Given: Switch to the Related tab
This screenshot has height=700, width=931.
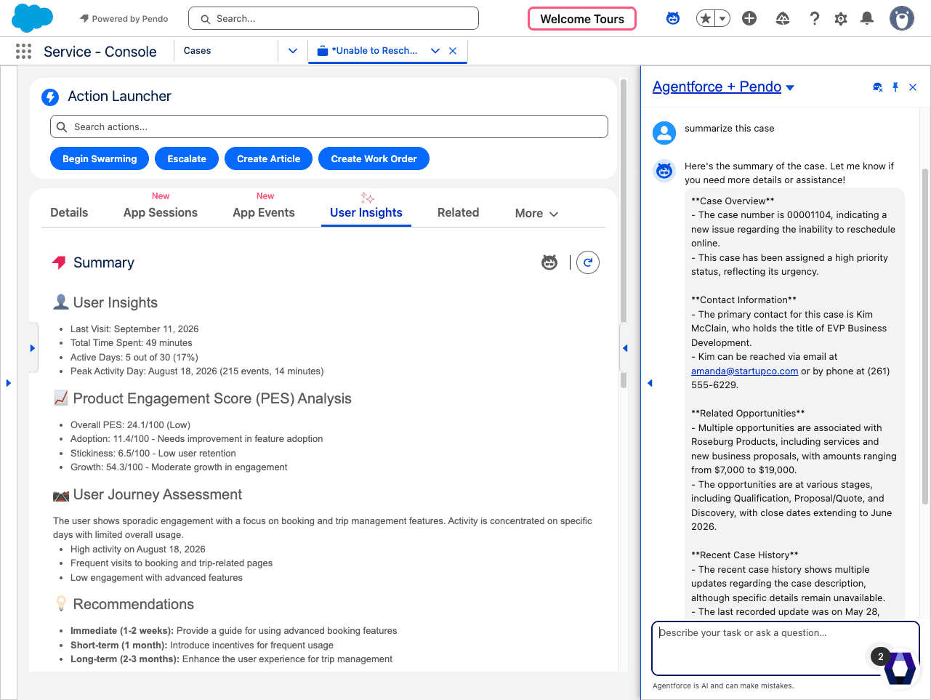Looking at the screenshot, I should point(458,212).
